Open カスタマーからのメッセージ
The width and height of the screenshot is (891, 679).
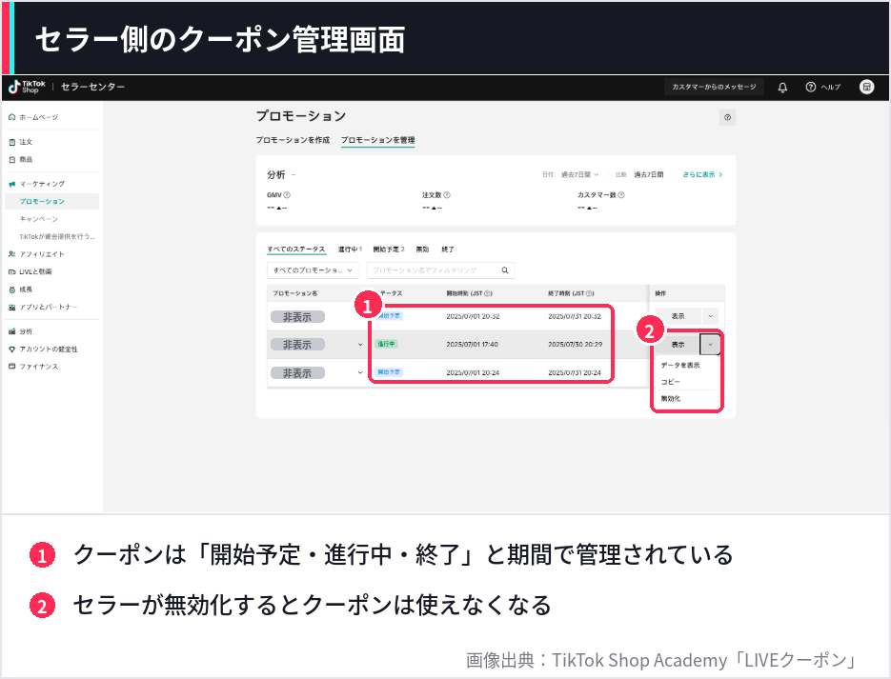(x=715, y=87)
